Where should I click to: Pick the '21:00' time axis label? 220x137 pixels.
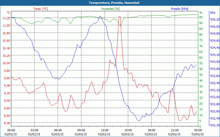(x=175, y=130)
